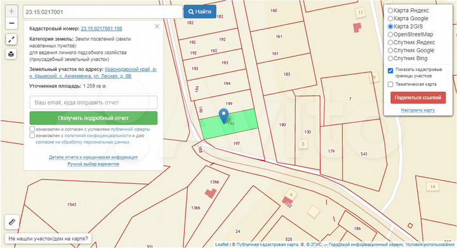Zoom in the map with plus button

(11, 11)
